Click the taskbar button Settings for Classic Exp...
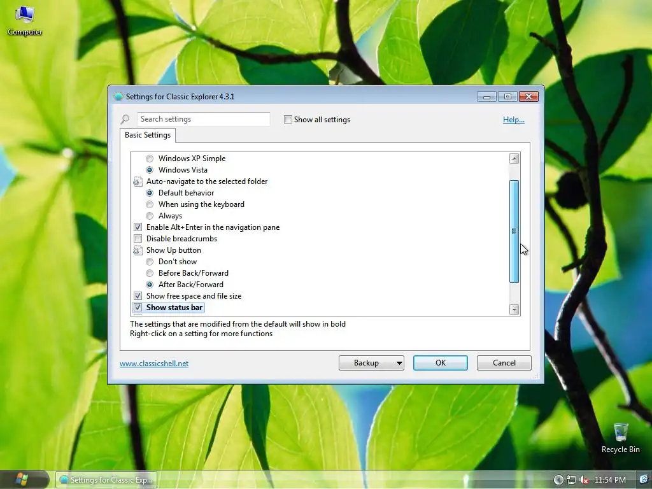 click(x=106, y=480)
